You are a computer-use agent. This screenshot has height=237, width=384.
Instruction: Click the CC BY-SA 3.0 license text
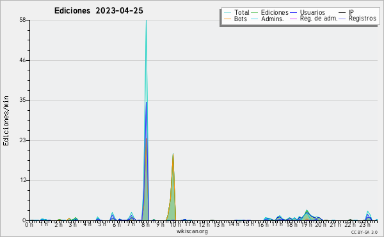[x=364, y=232]
